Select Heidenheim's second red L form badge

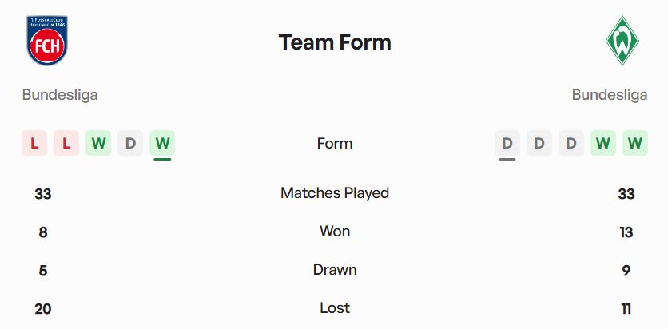pyautogui.click(x=66, y=144)
